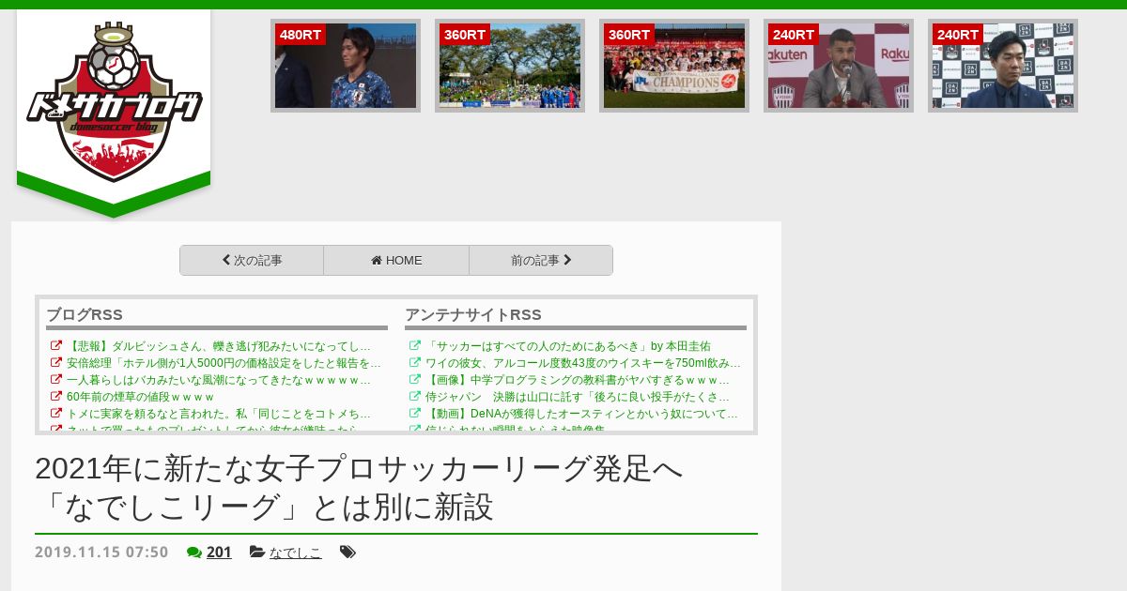1127x591 pixels.
Task: Click the external link icon beside 中学プログラミングの教科書 headline
Action: 415,380
